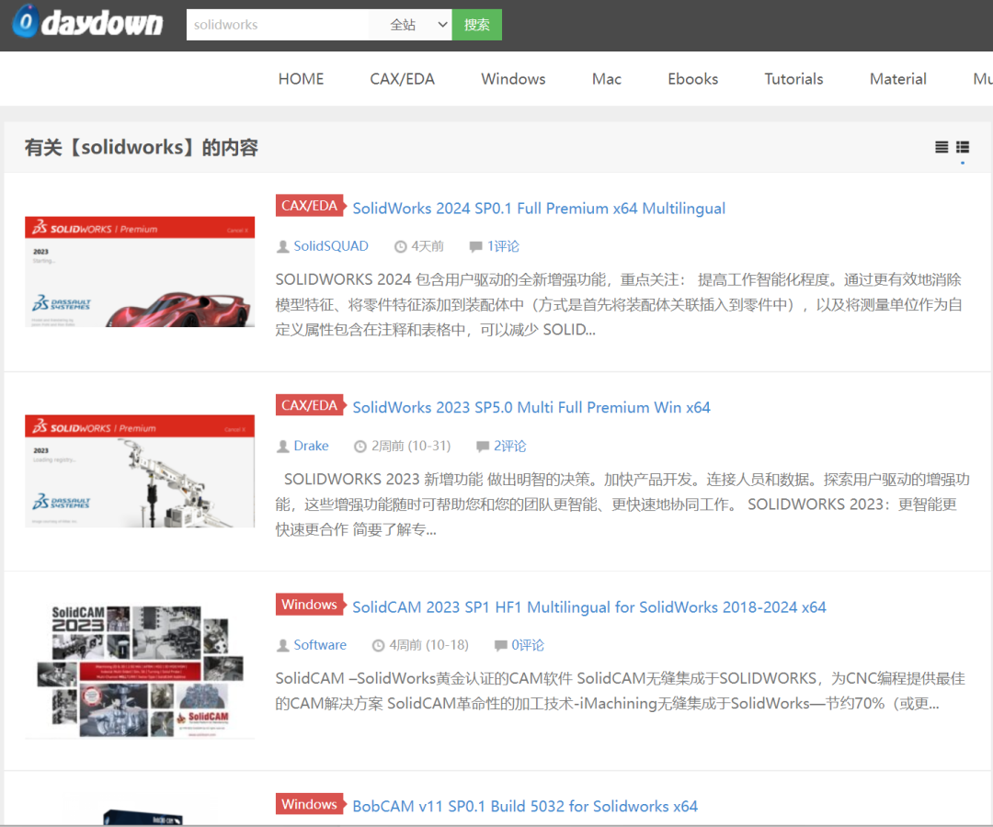Click comment bubble icon beside 0评论
The width and height of the screenshot is (993, 827).
[500, 645]
